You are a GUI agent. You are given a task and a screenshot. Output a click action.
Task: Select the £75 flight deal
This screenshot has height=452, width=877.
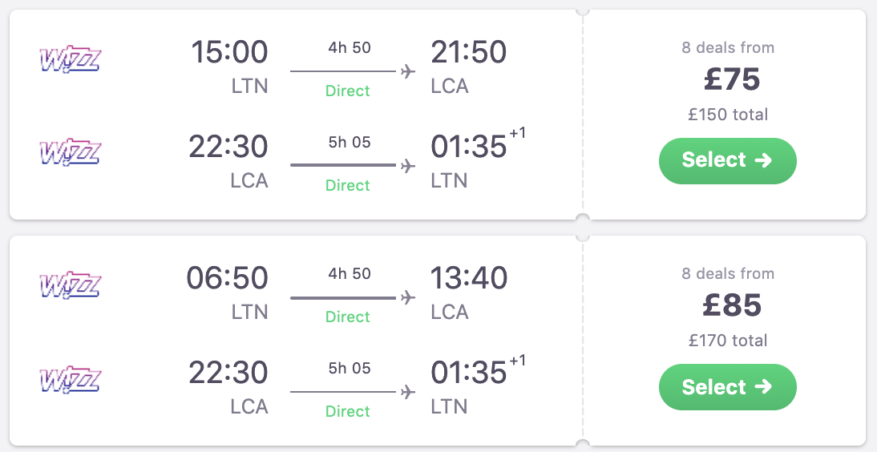pyautogui.click(x=727, y=160)
